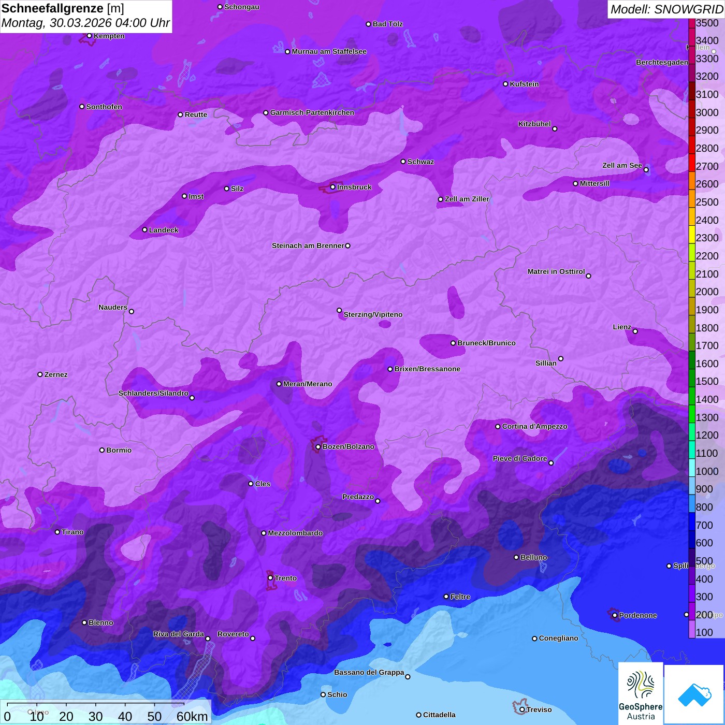Screen dimensions: 725x725
Task: Click the Murnau am Staffelsee label
Action: click(329, 51)
